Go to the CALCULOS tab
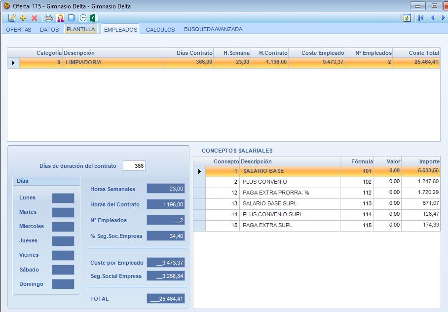This screenshot has height=312, width=448. (x=160, y=30)
